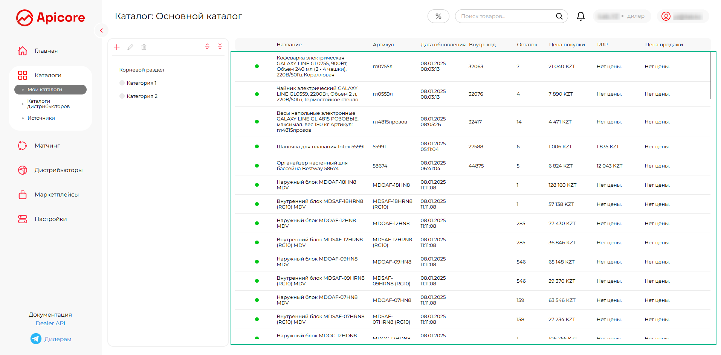Viewport: 721px width, 355px height.
Task: Click green status dot of Чайник row
Action: pos(257,94)
